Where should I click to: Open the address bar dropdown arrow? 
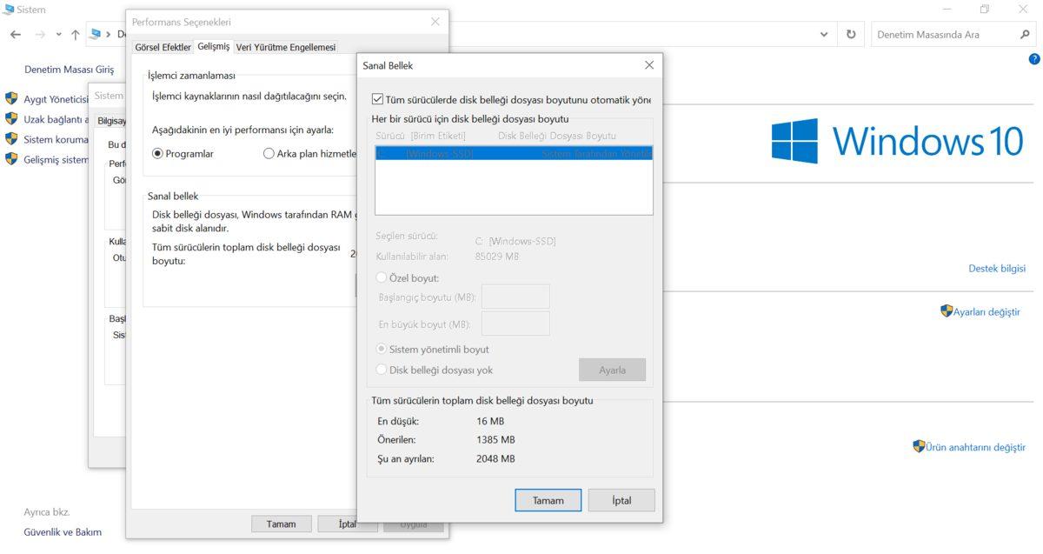coord(823,34)
